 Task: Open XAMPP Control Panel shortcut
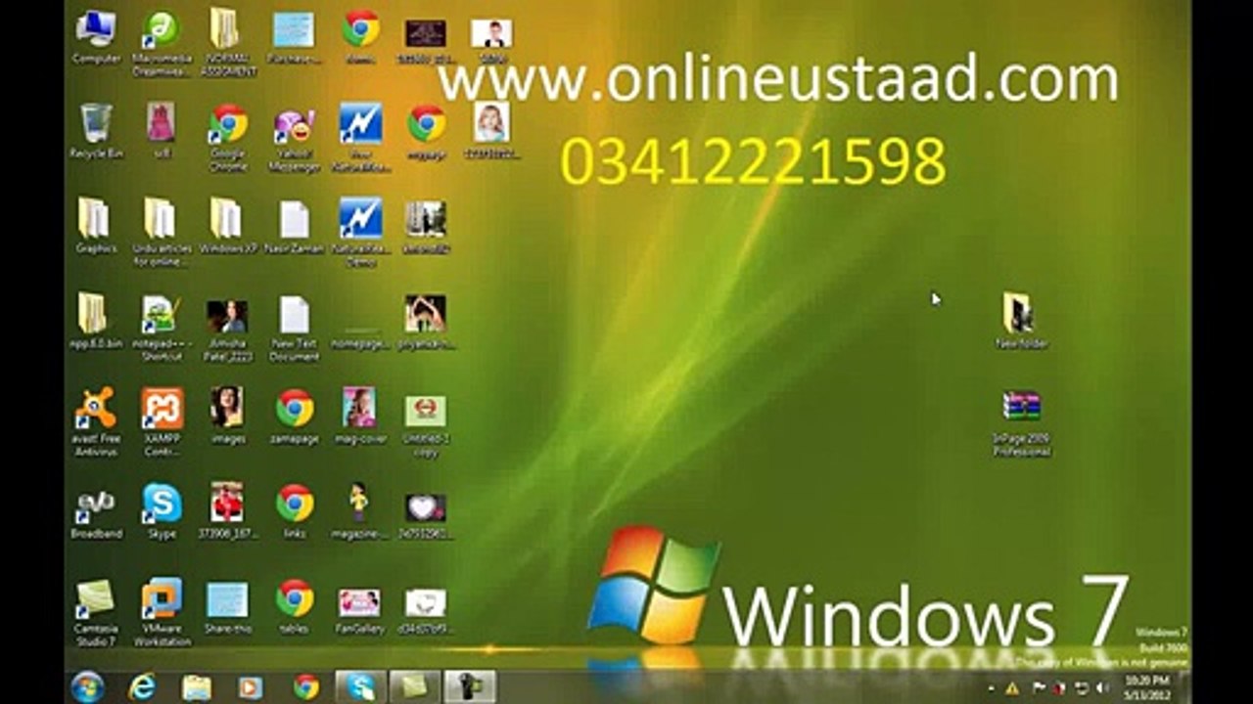(162, 422)
